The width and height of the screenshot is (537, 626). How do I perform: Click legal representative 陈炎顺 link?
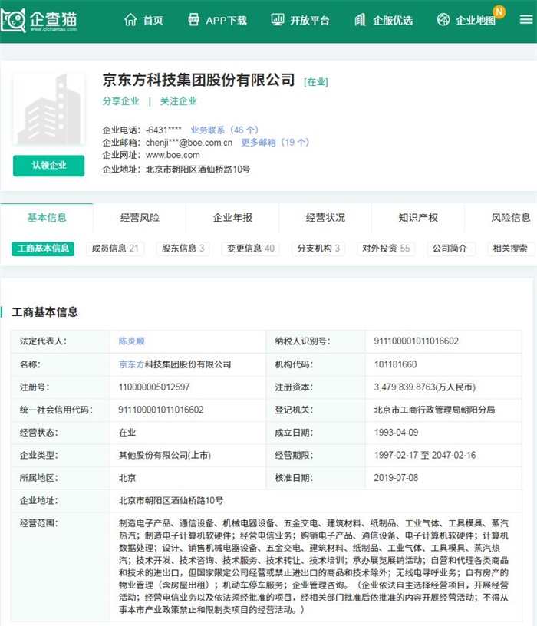(131, 341)
